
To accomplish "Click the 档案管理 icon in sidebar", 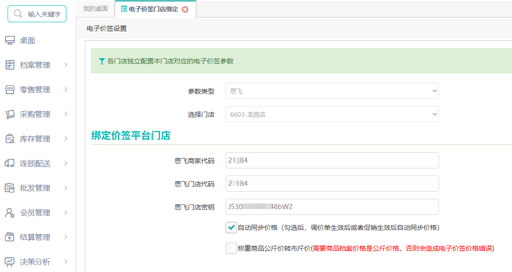I will [x=10, y=65].
